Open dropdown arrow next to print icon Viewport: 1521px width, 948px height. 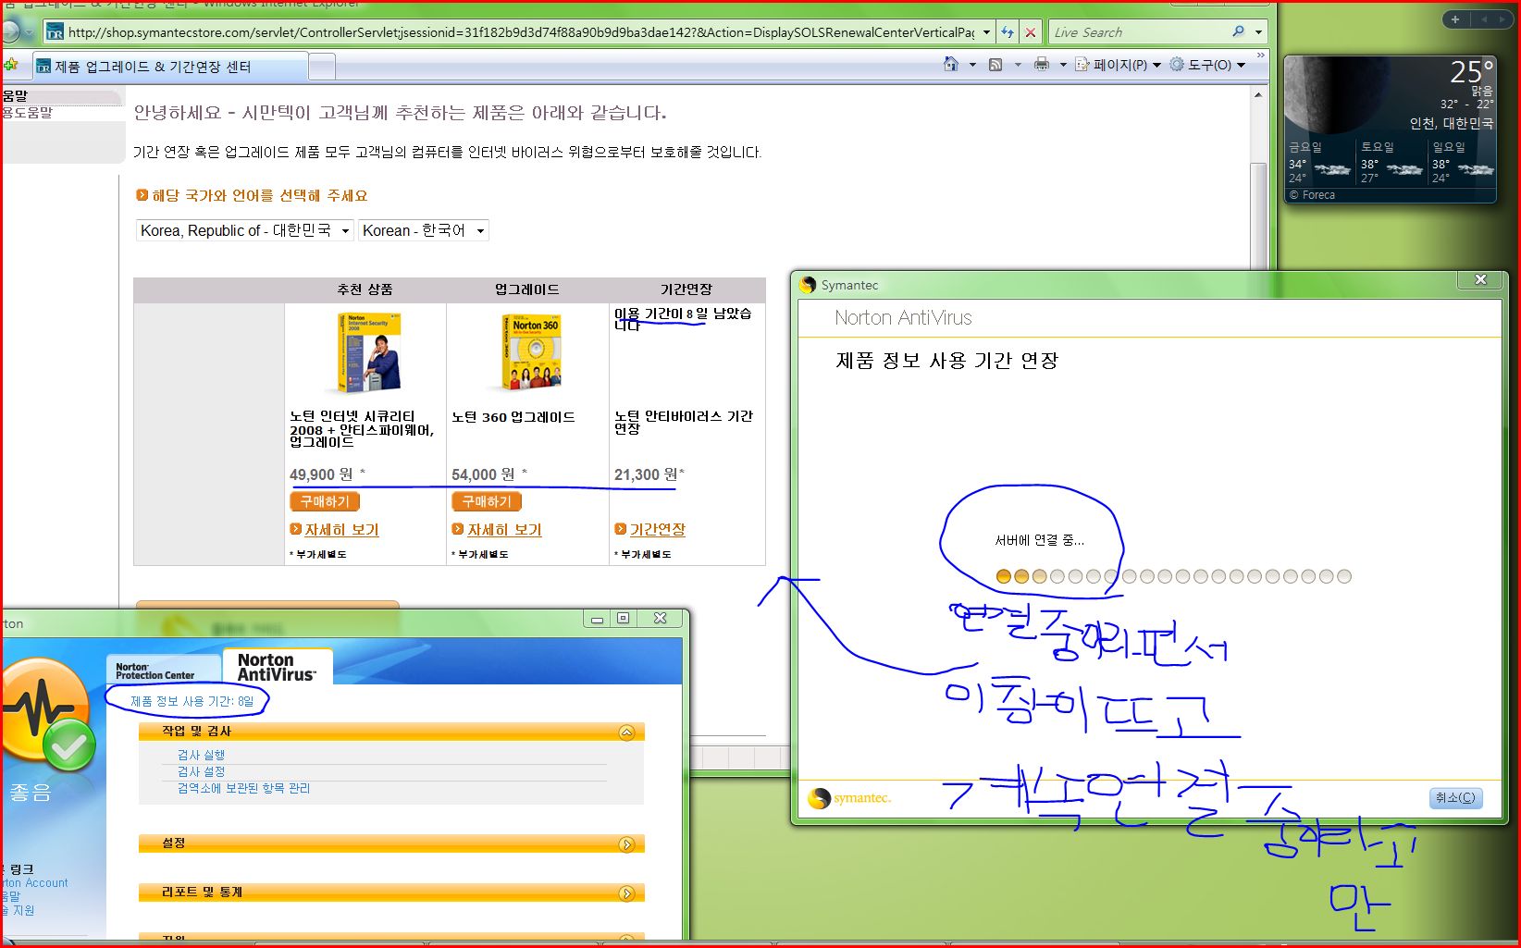click(1062, 65)
